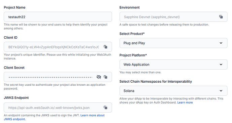Click the Select Product* label
This screenshot has height=123, width=232.
pos(132,34)
